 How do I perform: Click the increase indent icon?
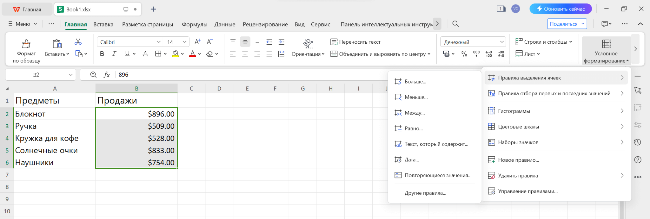(x=282, y=42)
